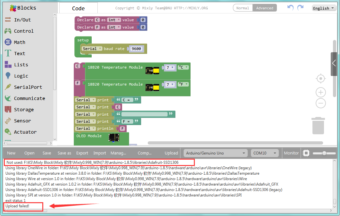Click the undo arrow icon
The image size is (340, 216).
290,8
